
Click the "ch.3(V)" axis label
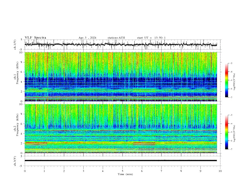(x=15, y=161)
